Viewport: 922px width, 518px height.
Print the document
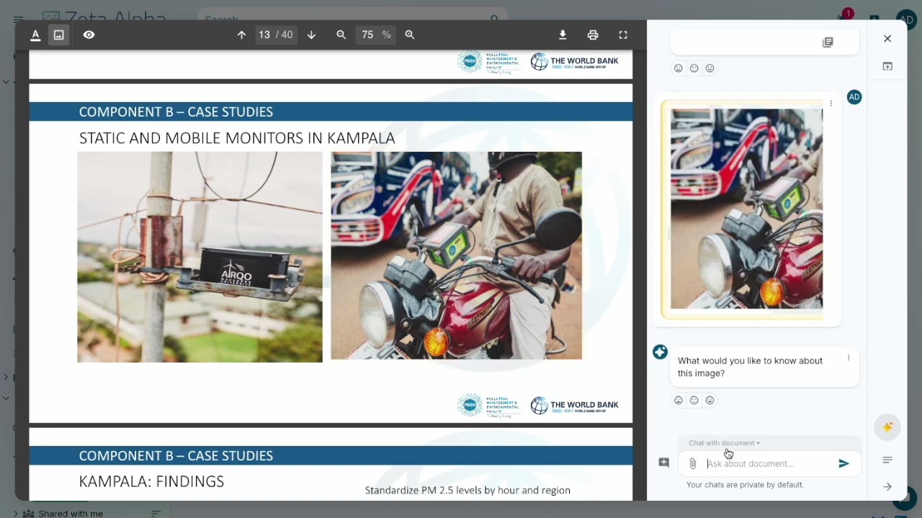(593, 35)
